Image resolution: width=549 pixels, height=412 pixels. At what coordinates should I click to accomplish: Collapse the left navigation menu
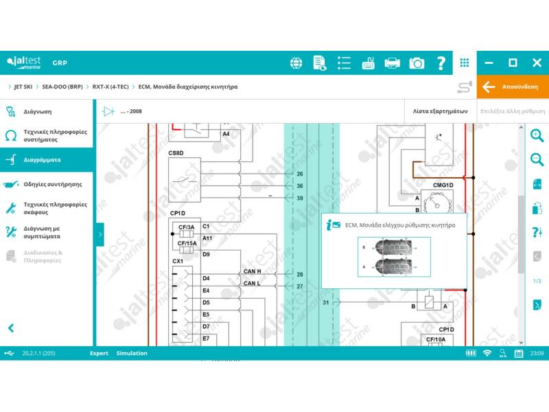point(11,328)
